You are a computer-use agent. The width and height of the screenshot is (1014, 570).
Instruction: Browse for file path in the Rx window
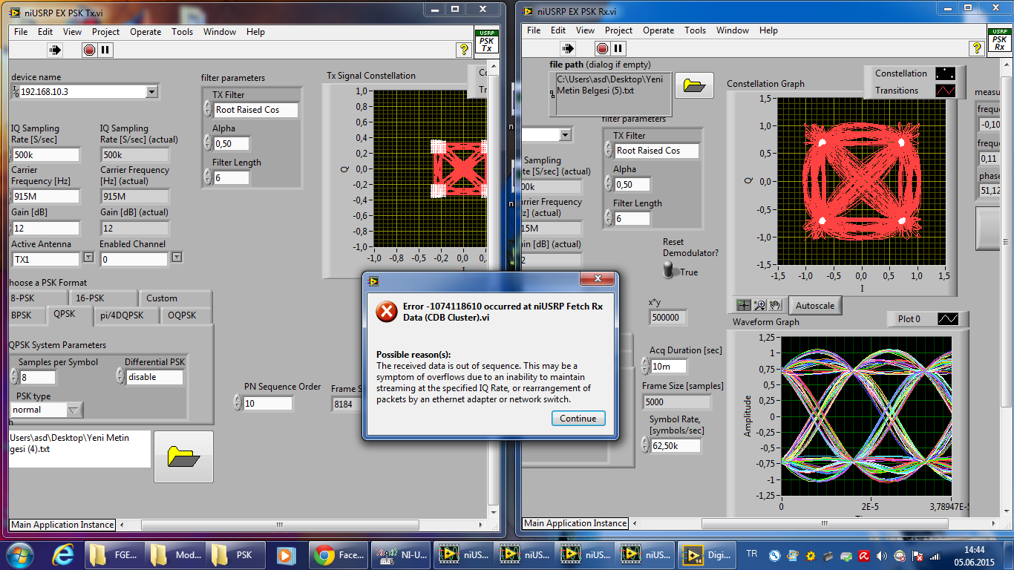[x=694, y=85]
